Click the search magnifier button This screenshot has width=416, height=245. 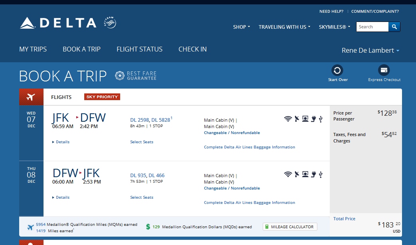394,27
